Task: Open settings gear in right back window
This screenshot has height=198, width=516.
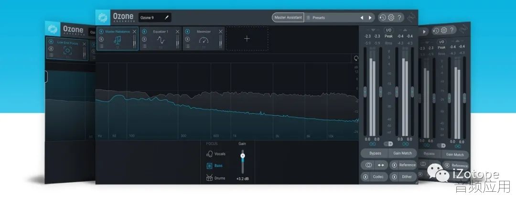Action: (x=444, y=30)
